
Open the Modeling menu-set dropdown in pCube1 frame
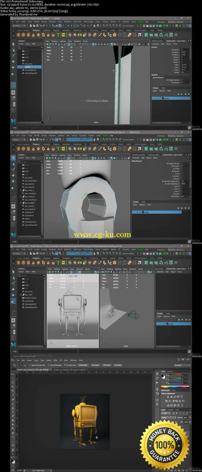pos(19,26)
